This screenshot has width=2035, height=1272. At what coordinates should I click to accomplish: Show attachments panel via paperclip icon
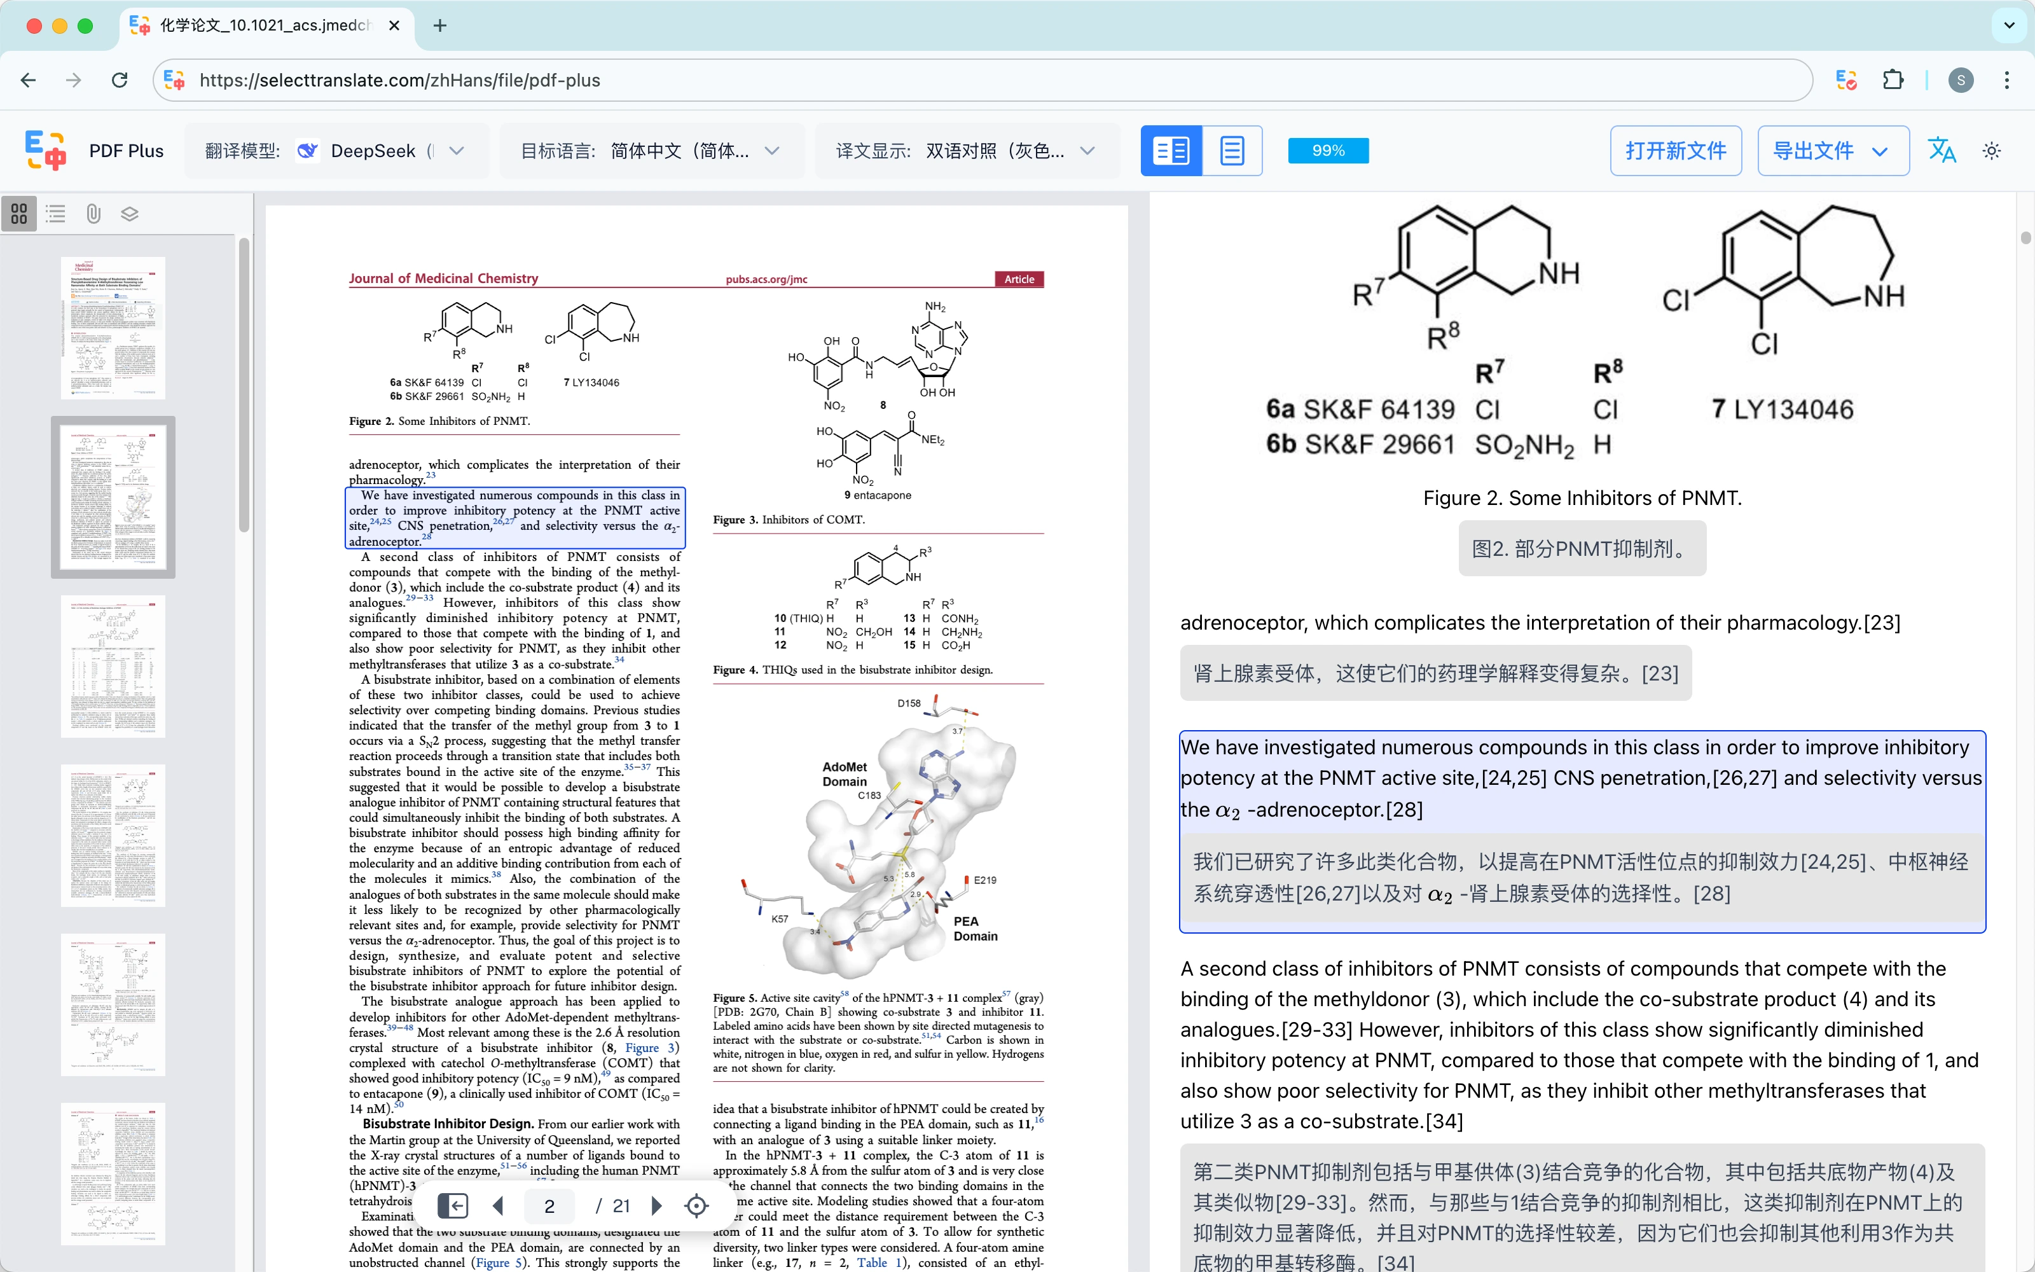tap(93, 214)
